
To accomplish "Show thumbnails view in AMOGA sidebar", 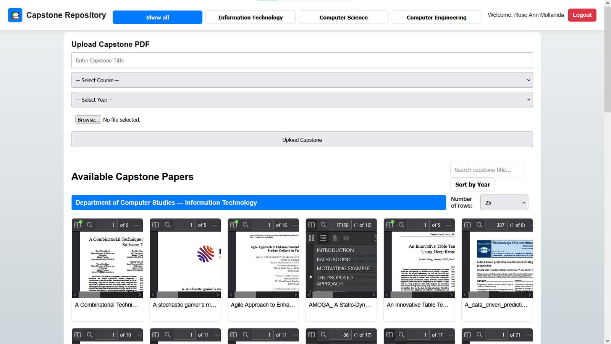I will [312, 238].
